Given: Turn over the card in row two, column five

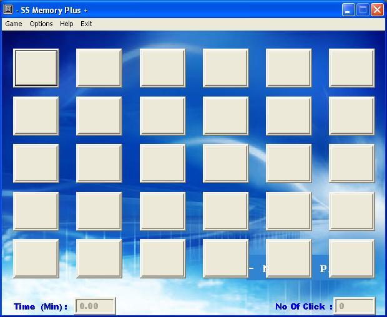Looking at the screenshot, I should [x=289, y=116].
